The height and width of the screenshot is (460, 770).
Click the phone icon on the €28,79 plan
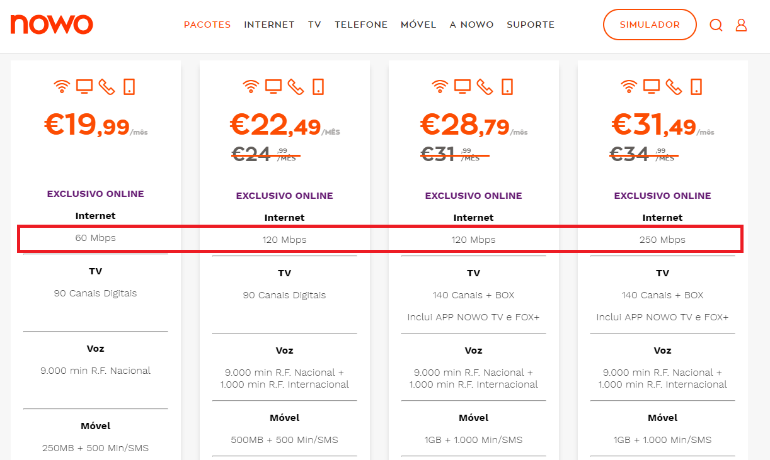485,86
